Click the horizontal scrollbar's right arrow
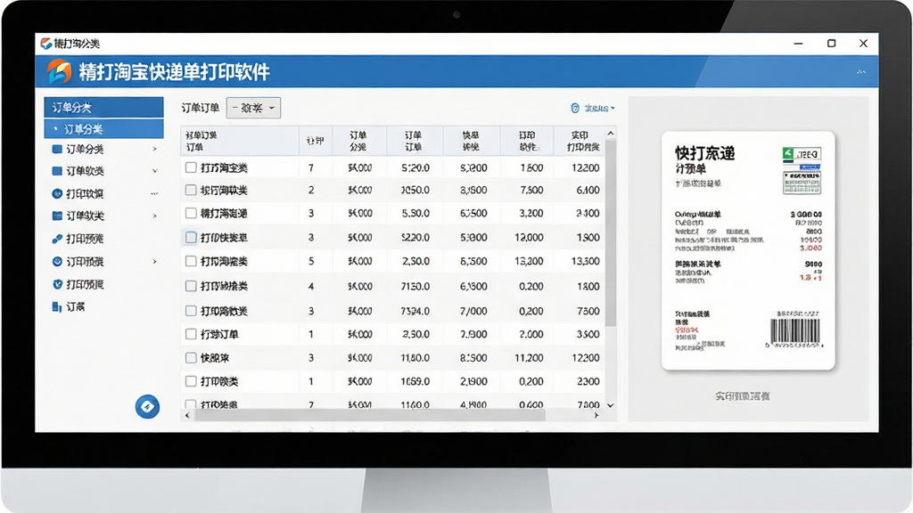The image size is (913, 513). 596,415
